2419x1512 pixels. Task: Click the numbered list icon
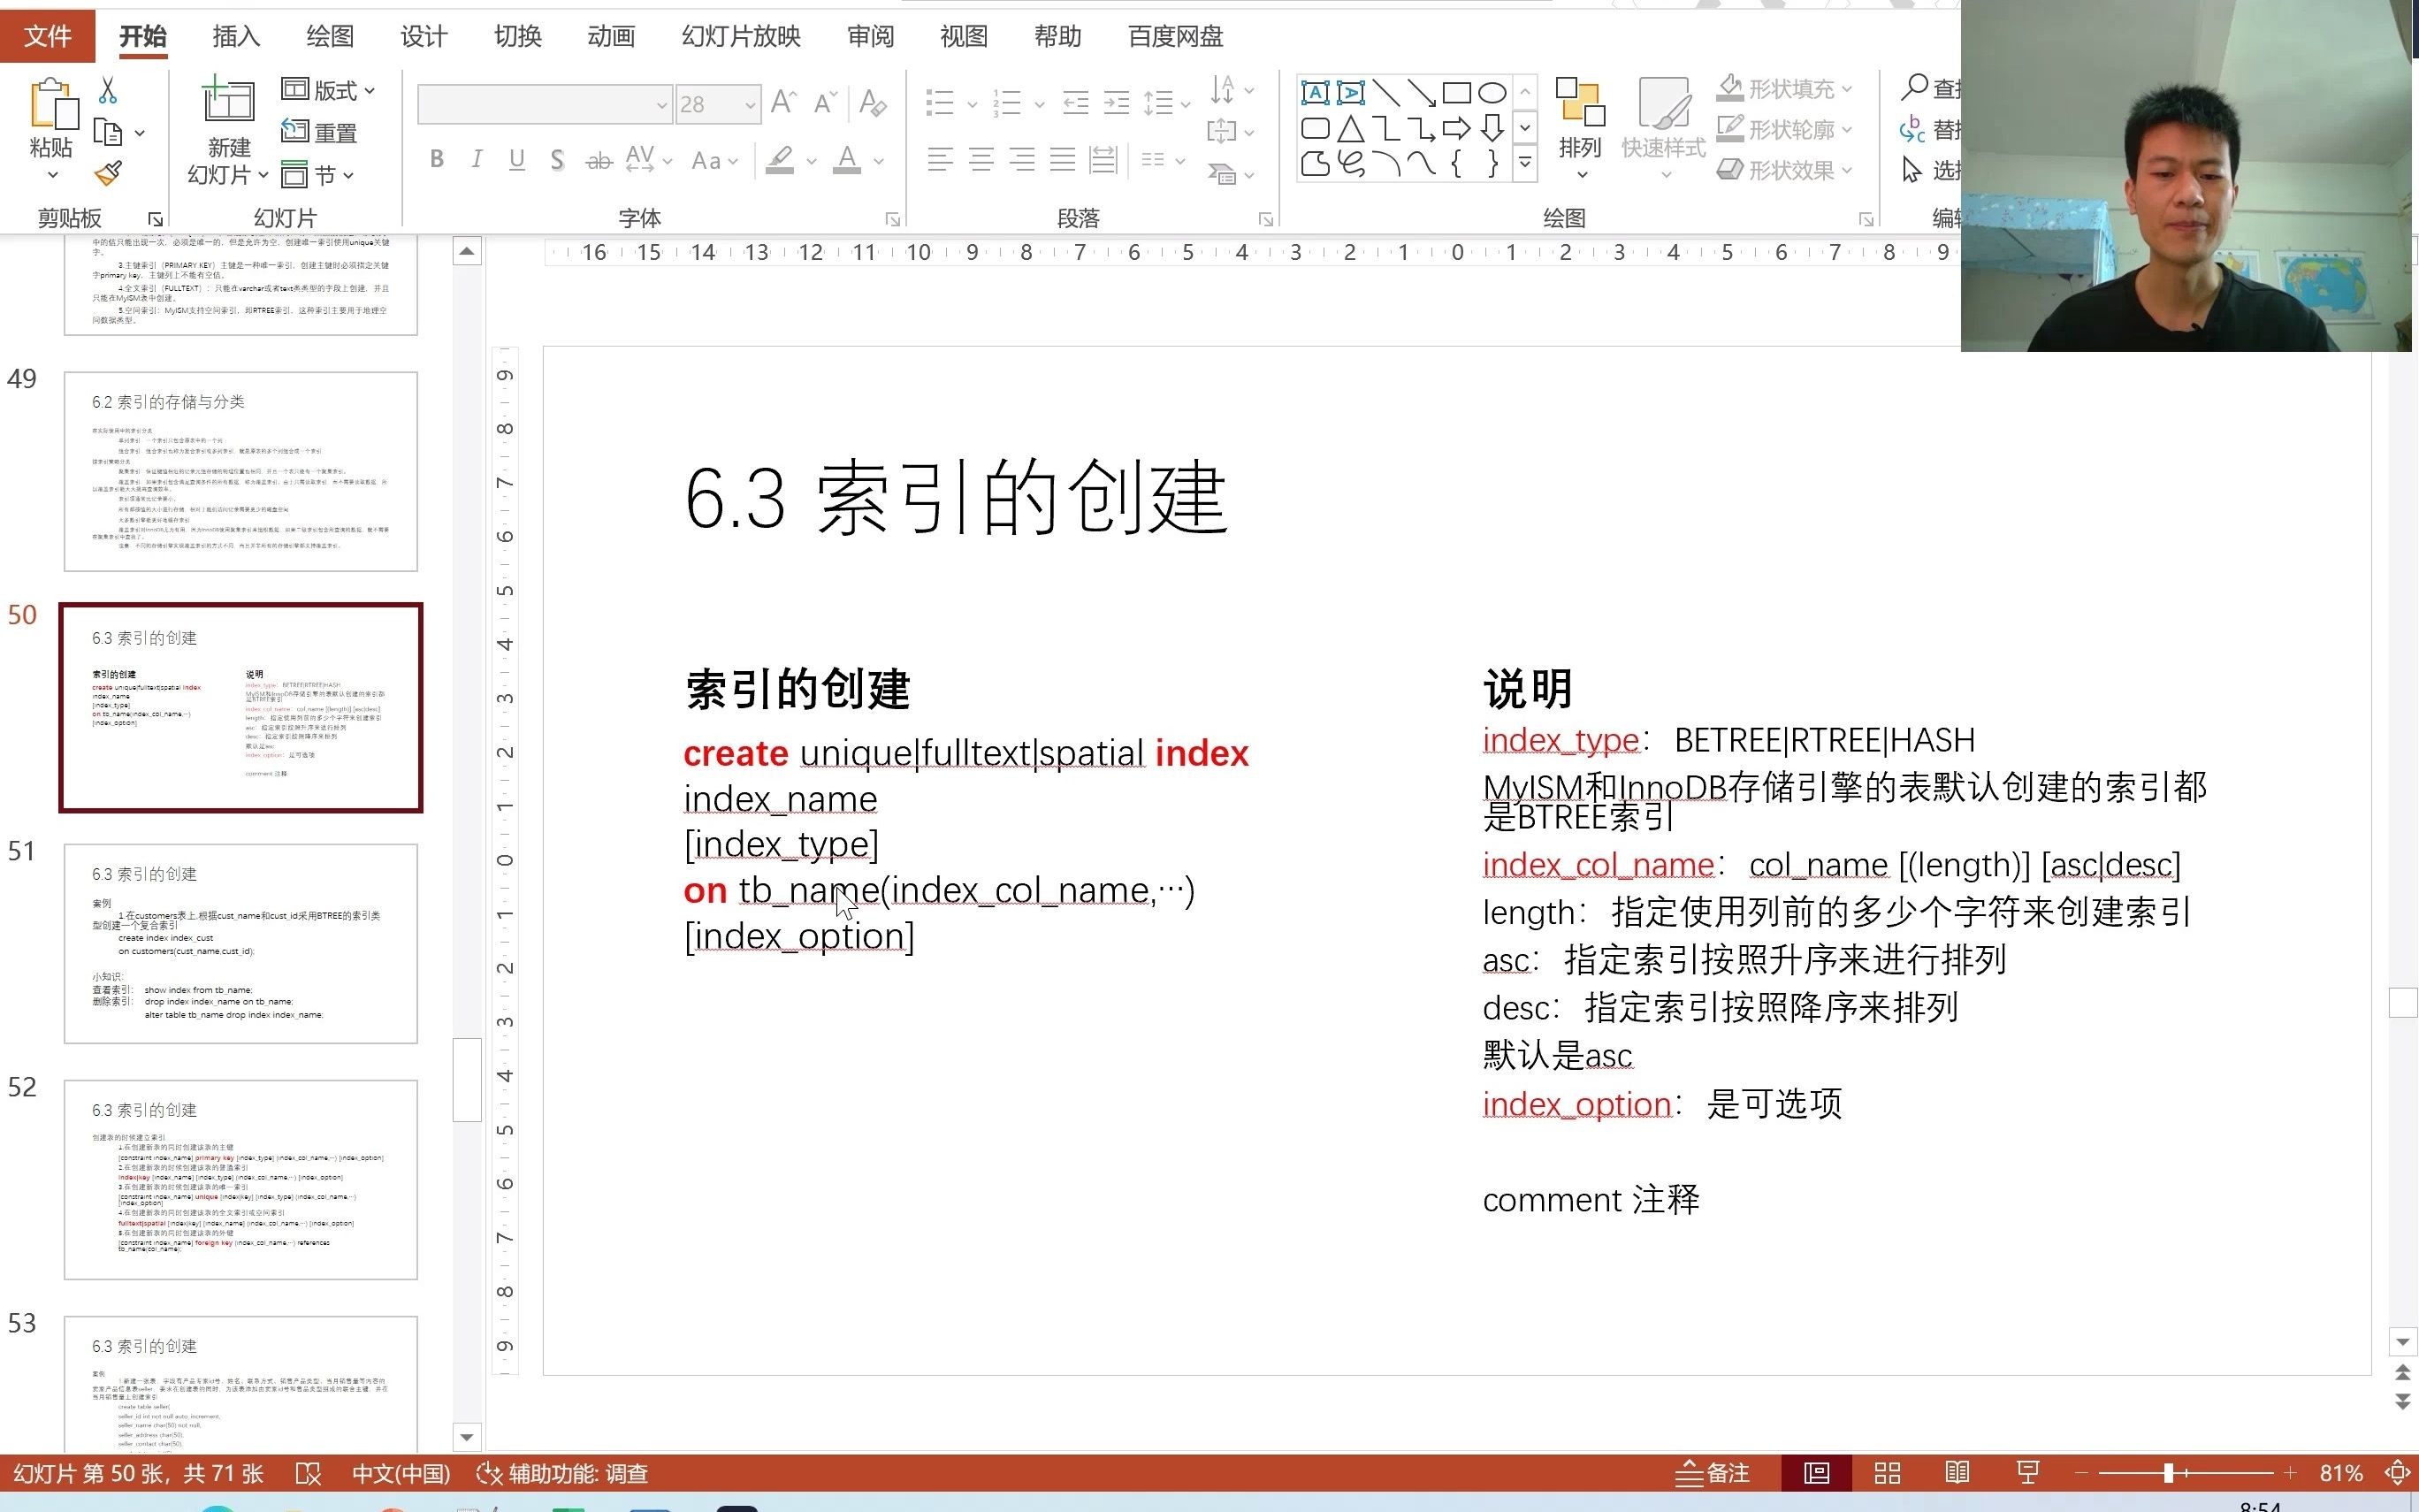click(1006, 102)
